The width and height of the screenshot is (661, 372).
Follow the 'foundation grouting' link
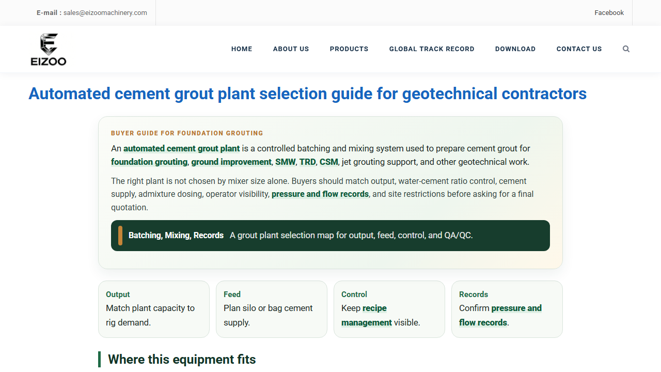tap(149, 162)
